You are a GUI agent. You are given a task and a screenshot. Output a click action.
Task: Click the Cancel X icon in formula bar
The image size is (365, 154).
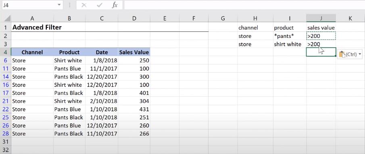coord(84,5)
